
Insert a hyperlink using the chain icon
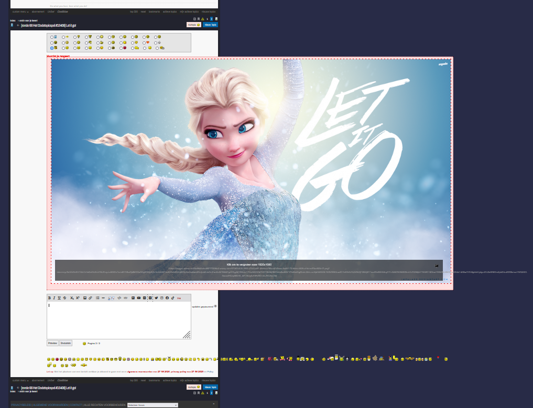pyautogui.click(x=91, y=298)
